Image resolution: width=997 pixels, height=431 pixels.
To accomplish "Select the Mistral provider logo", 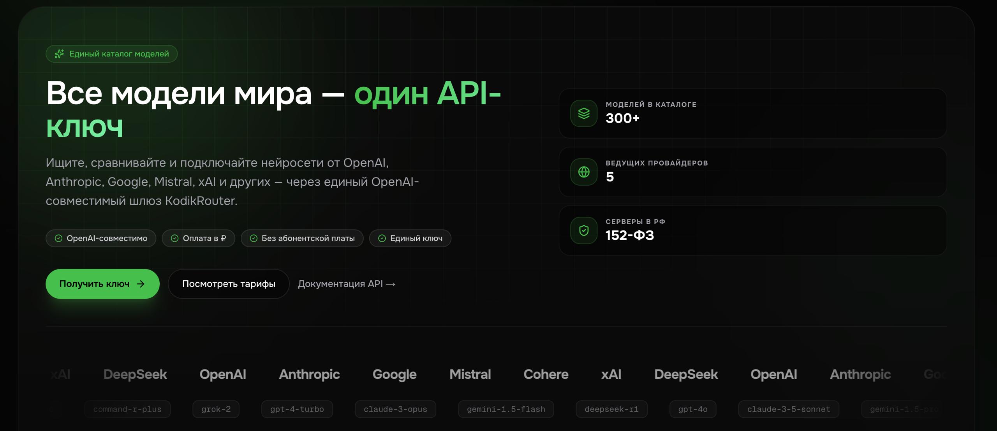I will (470, 374).
